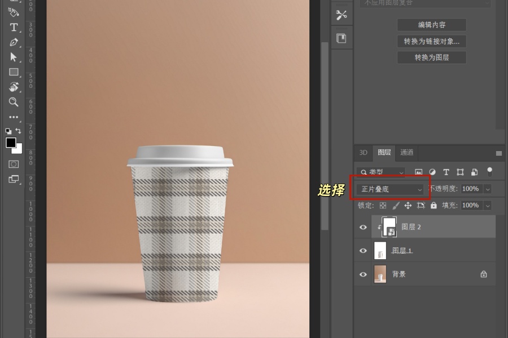
Task: Switch to the 通道 tab
Action: 406,152
